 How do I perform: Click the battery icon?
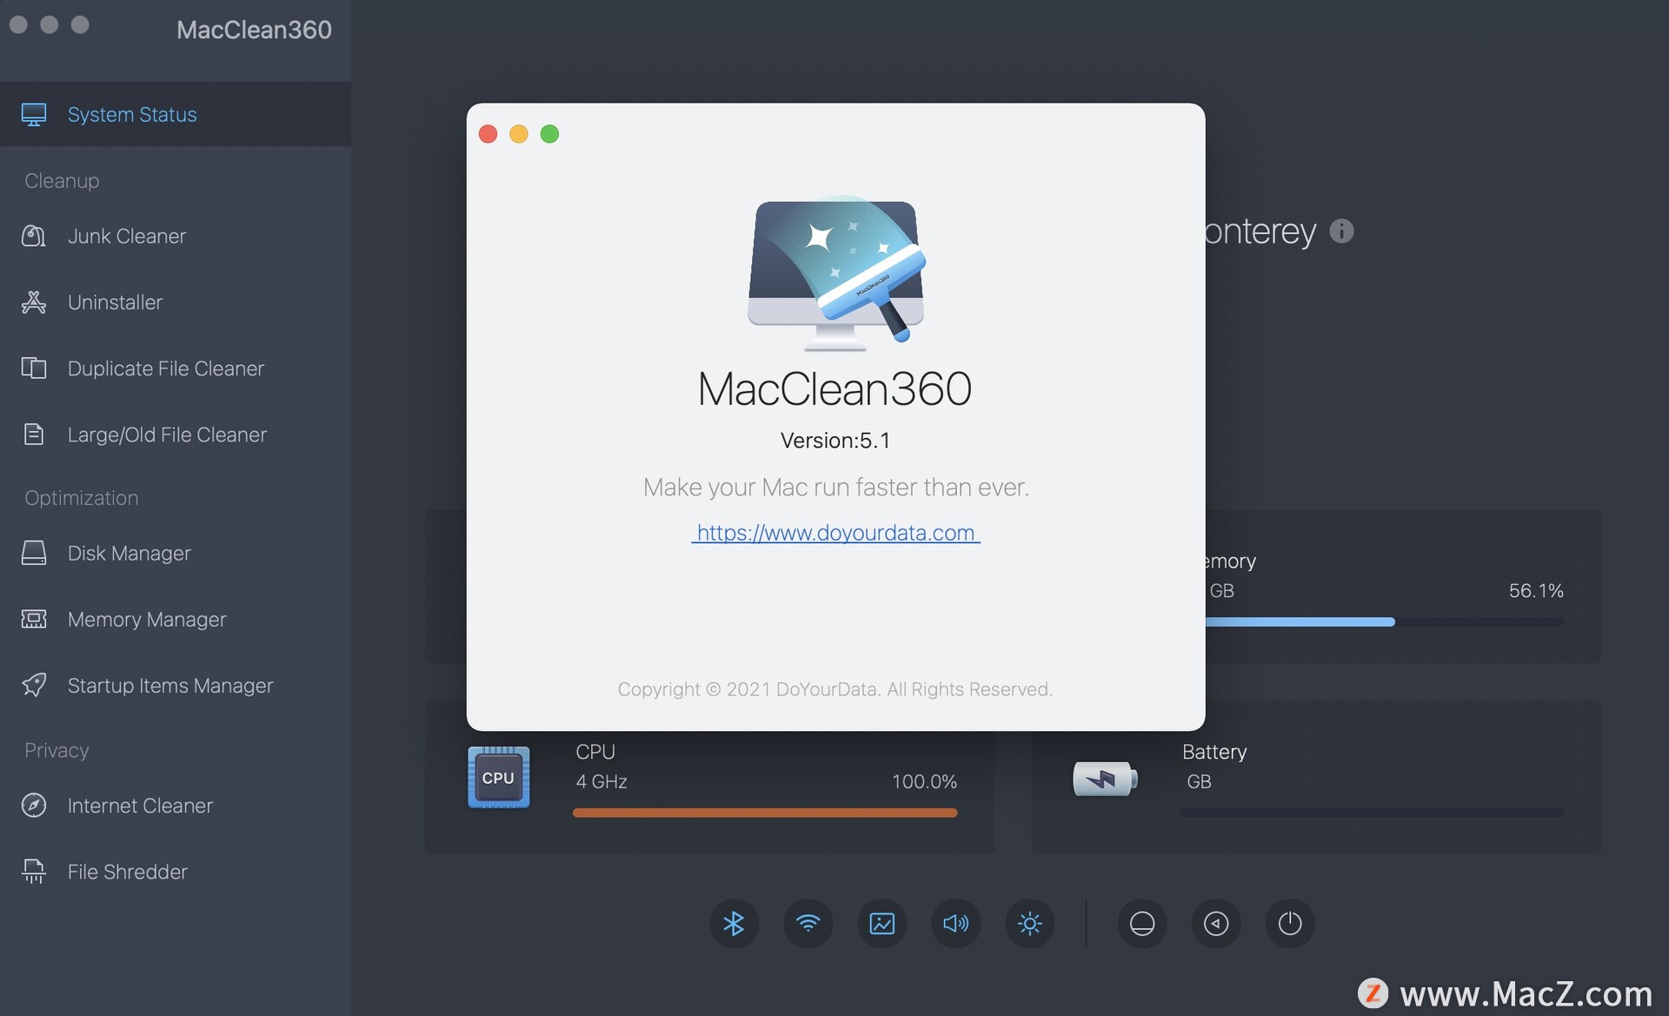(x=1104, y=779)
